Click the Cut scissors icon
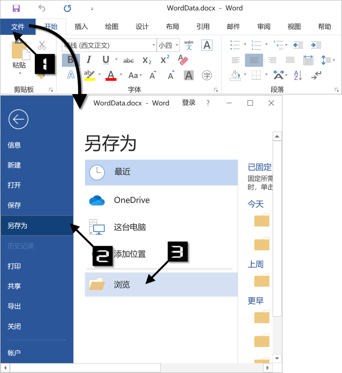The width and height of the screenshot is (342, 373). point(42,45)
